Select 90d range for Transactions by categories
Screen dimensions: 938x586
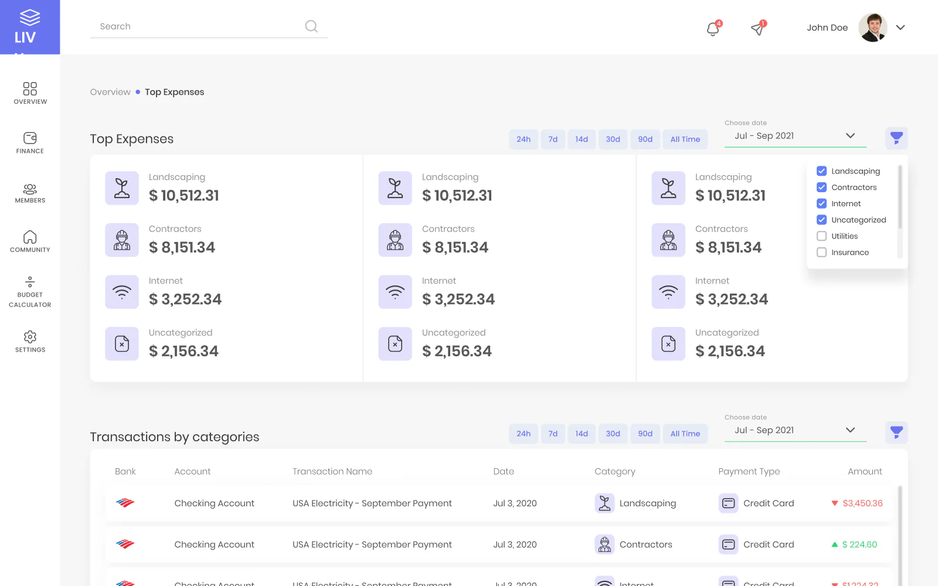(x=645, y=434)
